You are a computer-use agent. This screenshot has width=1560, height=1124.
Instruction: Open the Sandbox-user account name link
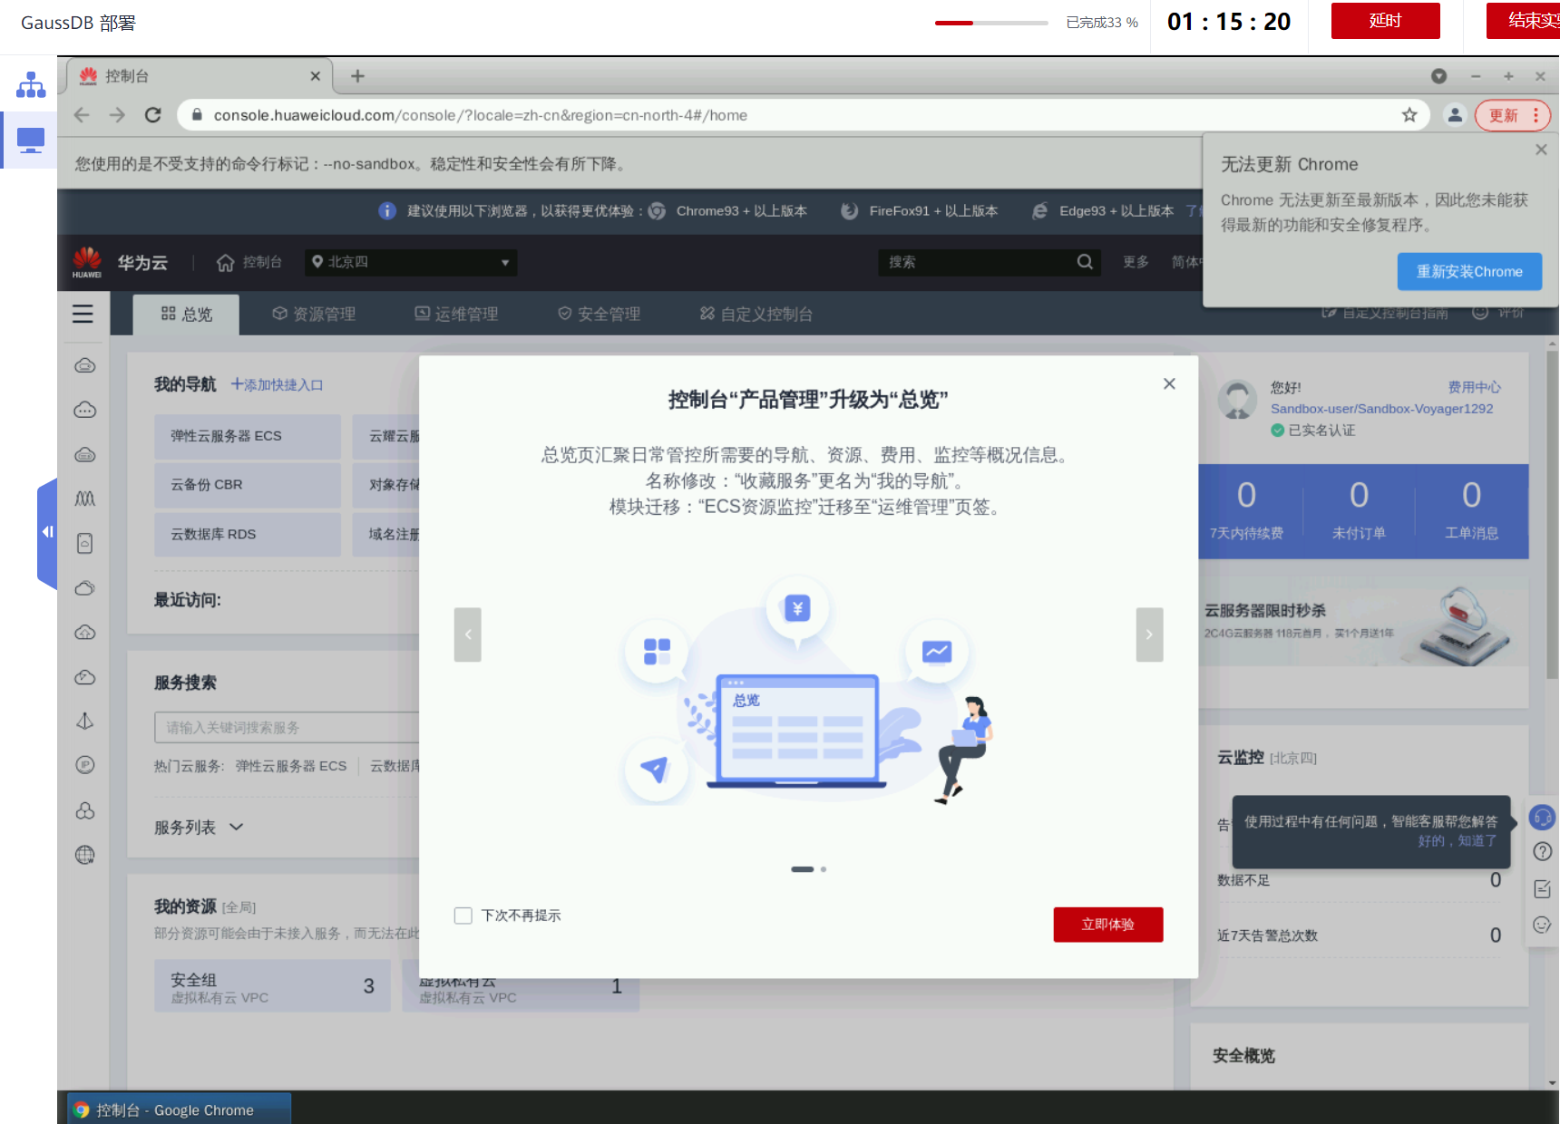pos(1382,409)
